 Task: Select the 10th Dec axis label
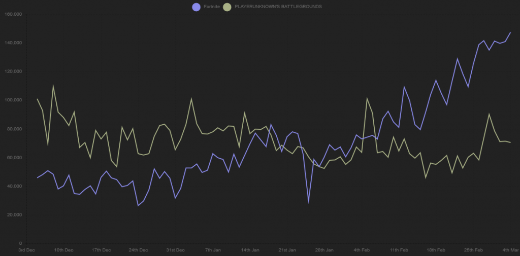[63, 250]
